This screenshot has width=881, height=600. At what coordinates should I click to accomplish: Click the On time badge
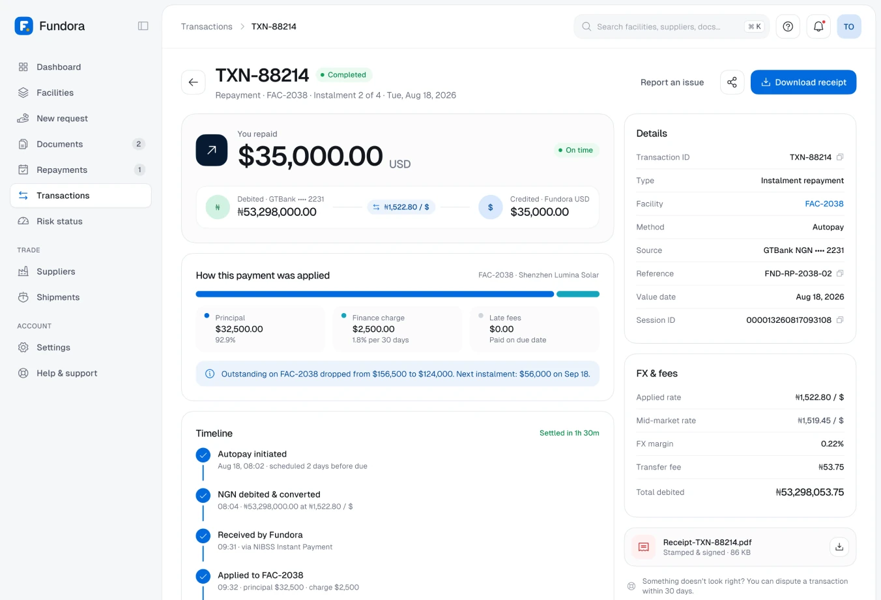[x=575, y=150]
